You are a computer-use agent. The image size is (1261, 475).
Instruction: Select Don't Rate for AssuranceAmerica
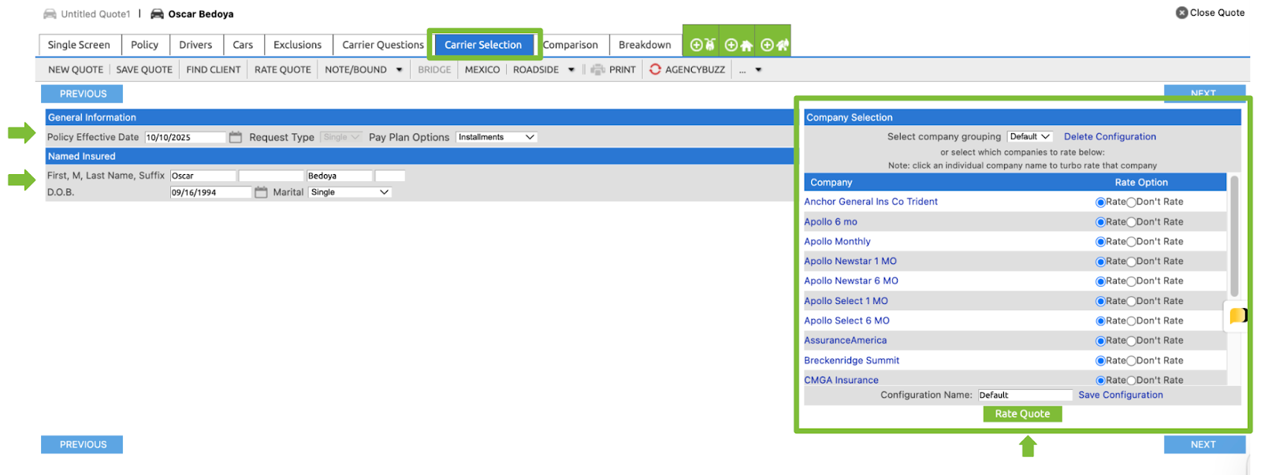pos(1131,341)
